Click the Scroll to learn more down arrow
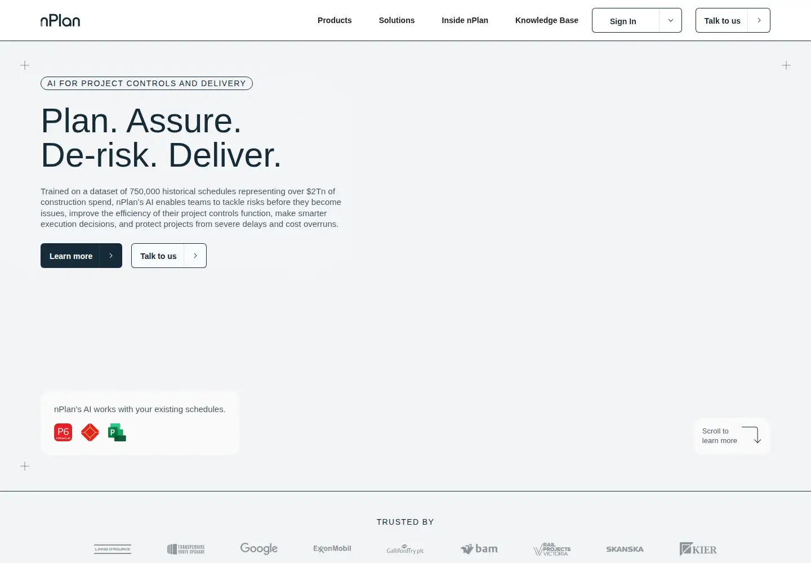 pos(752,435)
